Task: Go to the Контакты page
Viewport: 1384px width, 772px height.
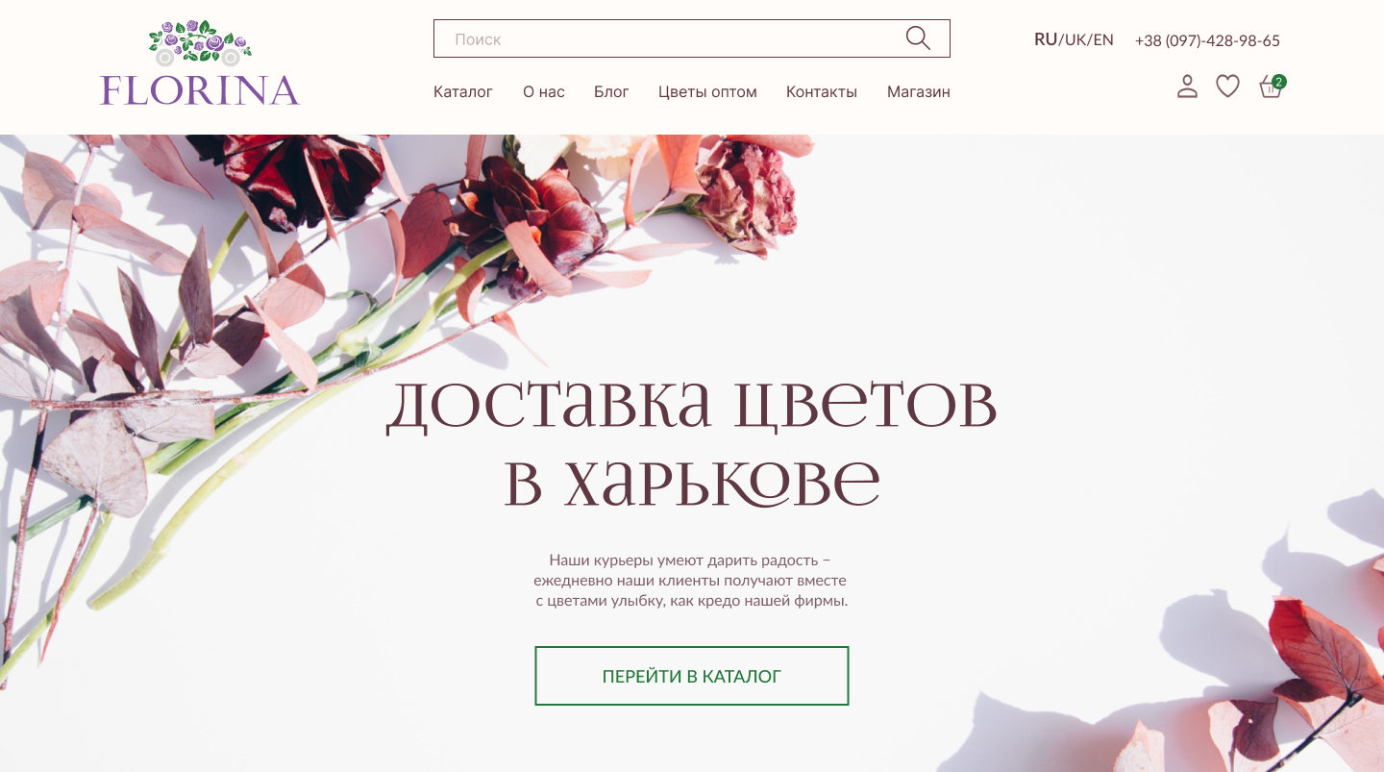Action: tap(822, 92)
